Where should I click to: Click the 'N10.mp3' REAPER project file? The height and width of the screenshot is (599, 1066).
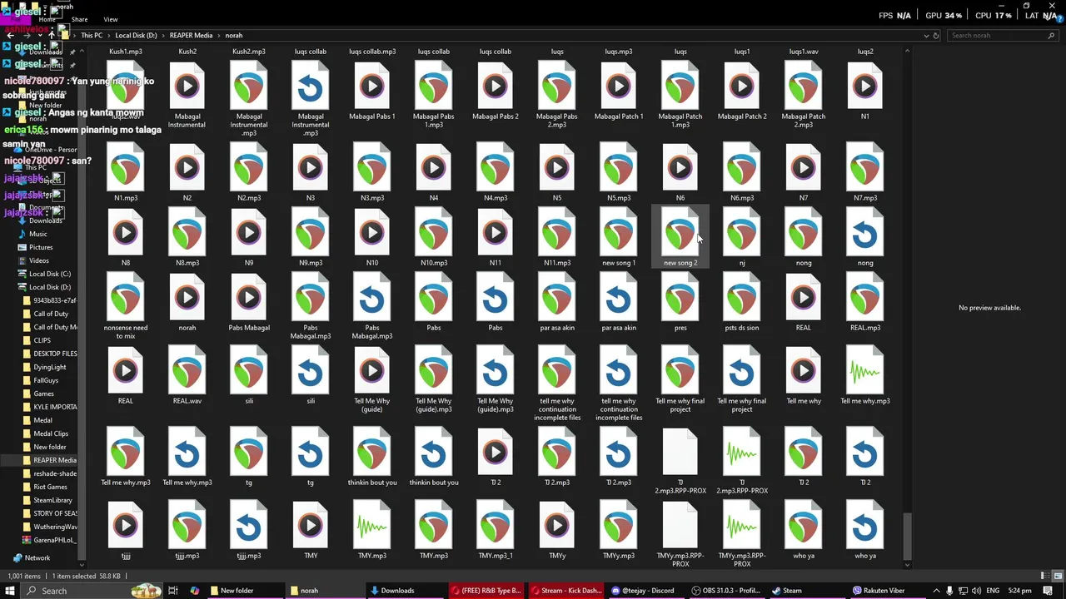(434, 238)
